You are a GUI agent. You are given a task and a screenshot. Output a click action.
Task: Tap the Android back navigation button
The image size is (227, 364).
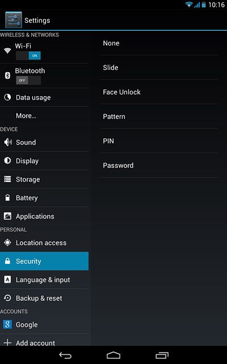65,355
